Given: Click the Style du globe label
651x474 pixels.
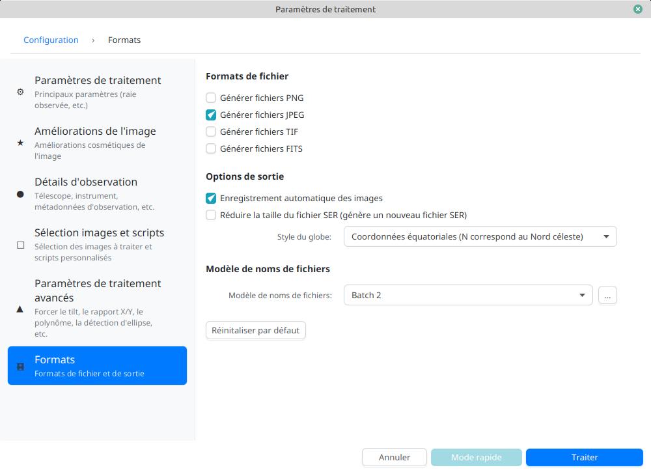Looking at the screenshot, I should [x=304, y=237].
